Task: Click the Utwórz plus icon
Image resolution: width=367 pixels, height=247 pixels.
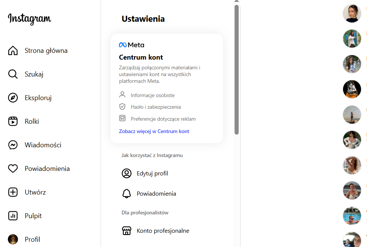Action: [x=13, y=192]
